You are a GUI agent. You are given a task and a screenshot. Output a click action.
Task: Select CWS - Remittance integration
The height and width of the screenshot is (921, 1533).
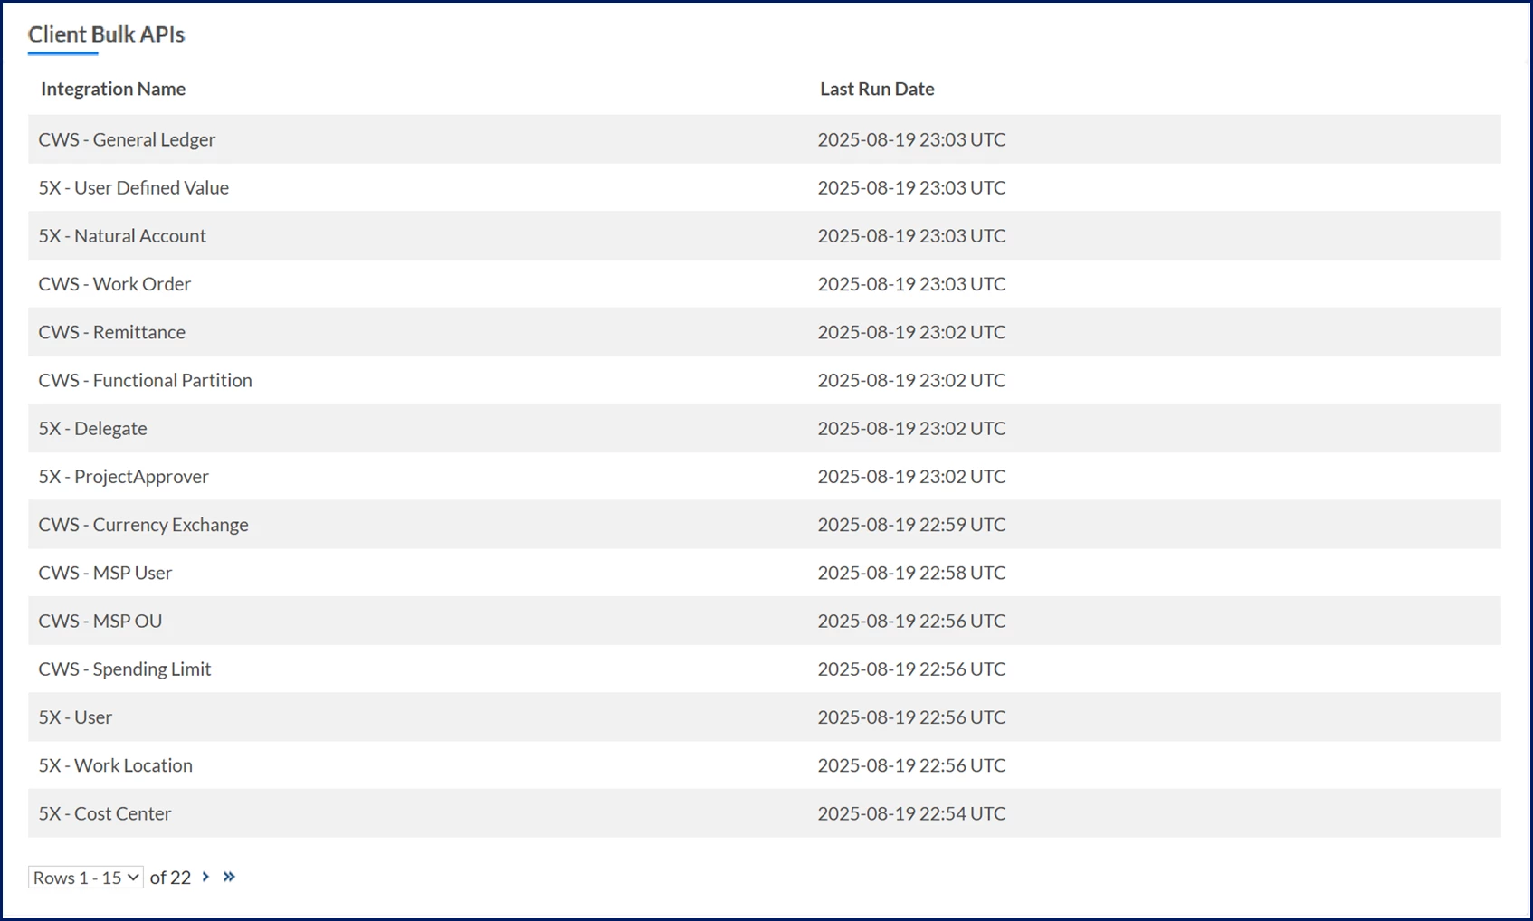pos(111,332)
